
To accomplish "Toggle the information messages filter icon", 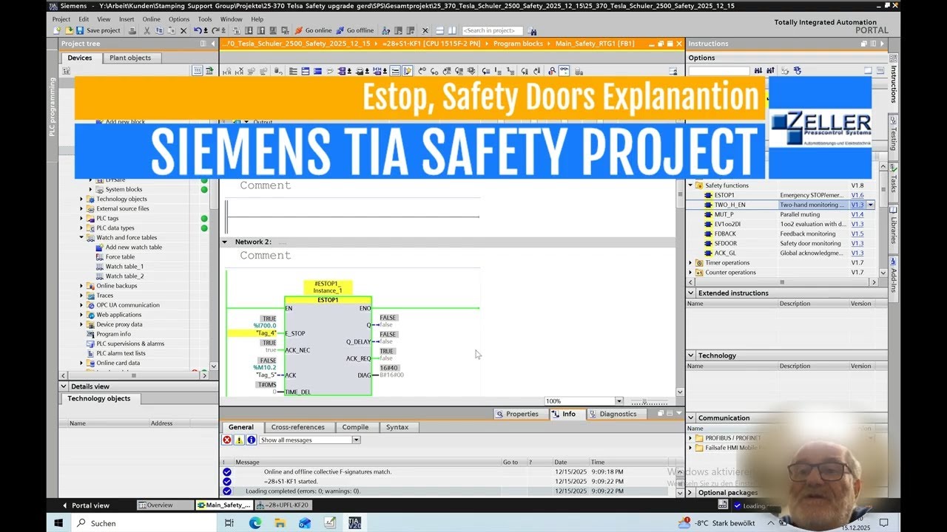I will (x=251, y=440).
